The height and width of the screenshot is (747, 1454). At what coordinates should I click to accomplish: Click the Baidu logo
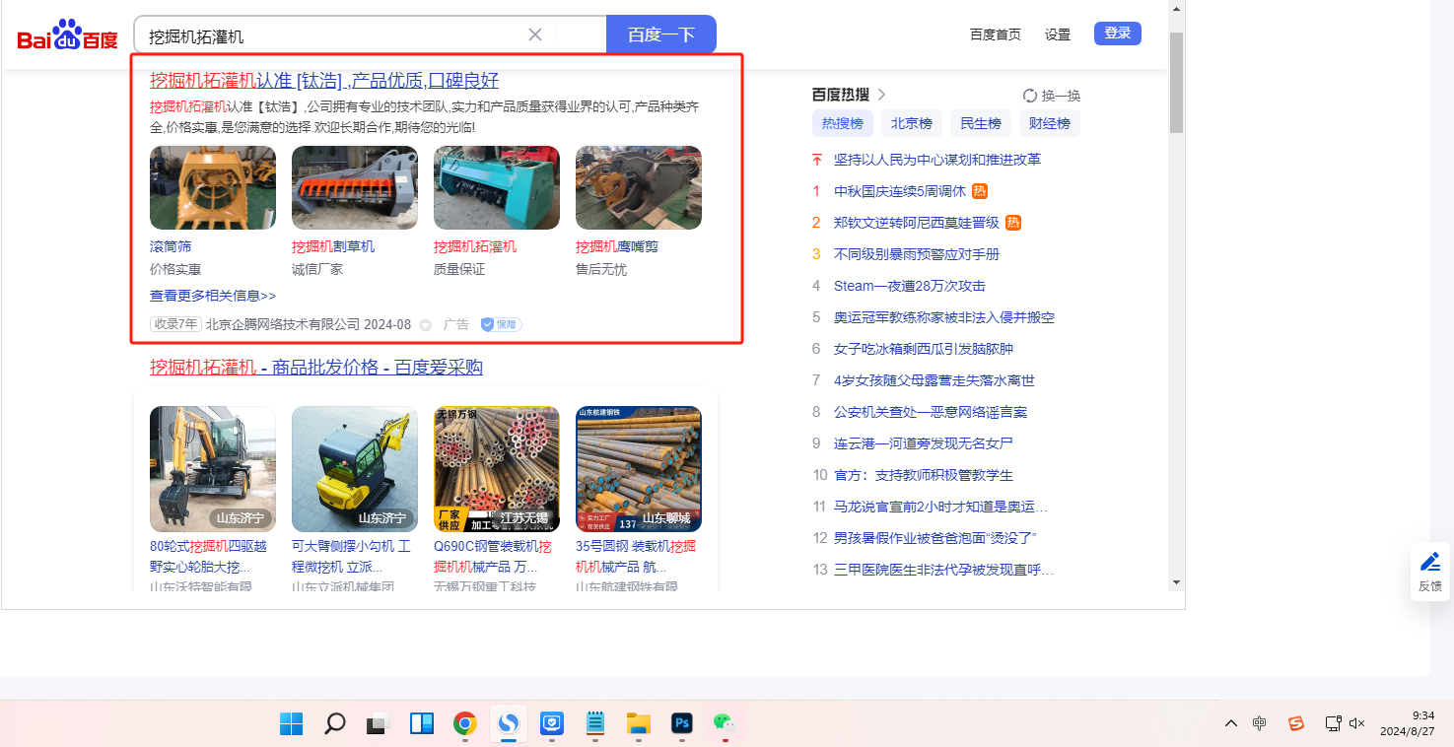point(67,35)
